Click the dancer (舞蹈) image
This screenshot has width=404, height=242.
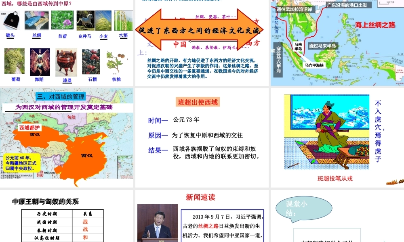(x=40, y=62)
